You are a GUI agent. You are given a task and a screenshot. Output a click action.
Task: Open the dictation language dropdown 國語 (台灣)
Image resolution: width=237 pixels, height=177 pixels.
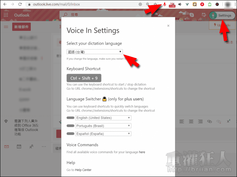coord(94,52)
